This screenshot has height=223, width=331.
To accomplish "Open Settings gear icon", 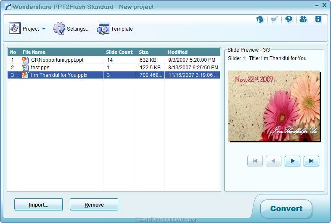I will tap(59, 28).
